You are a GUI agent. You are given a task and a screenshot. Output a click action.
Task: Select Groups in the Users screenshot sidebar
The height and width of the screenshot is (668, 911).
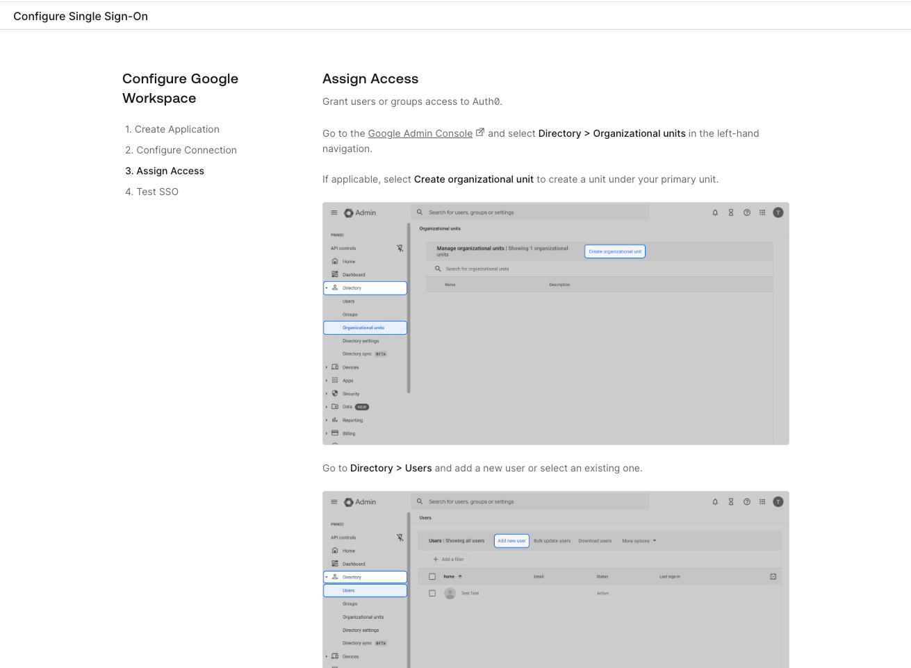coord(350,603)
